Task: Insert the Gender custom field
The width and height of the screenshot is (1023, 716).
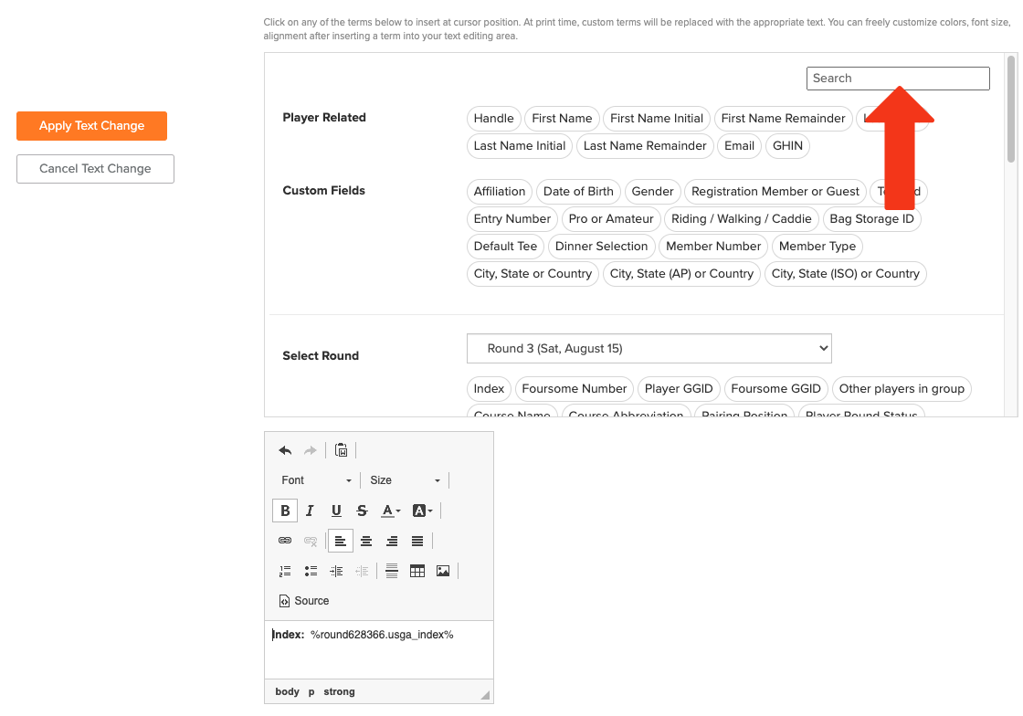Action: click(x=652, y=192)
